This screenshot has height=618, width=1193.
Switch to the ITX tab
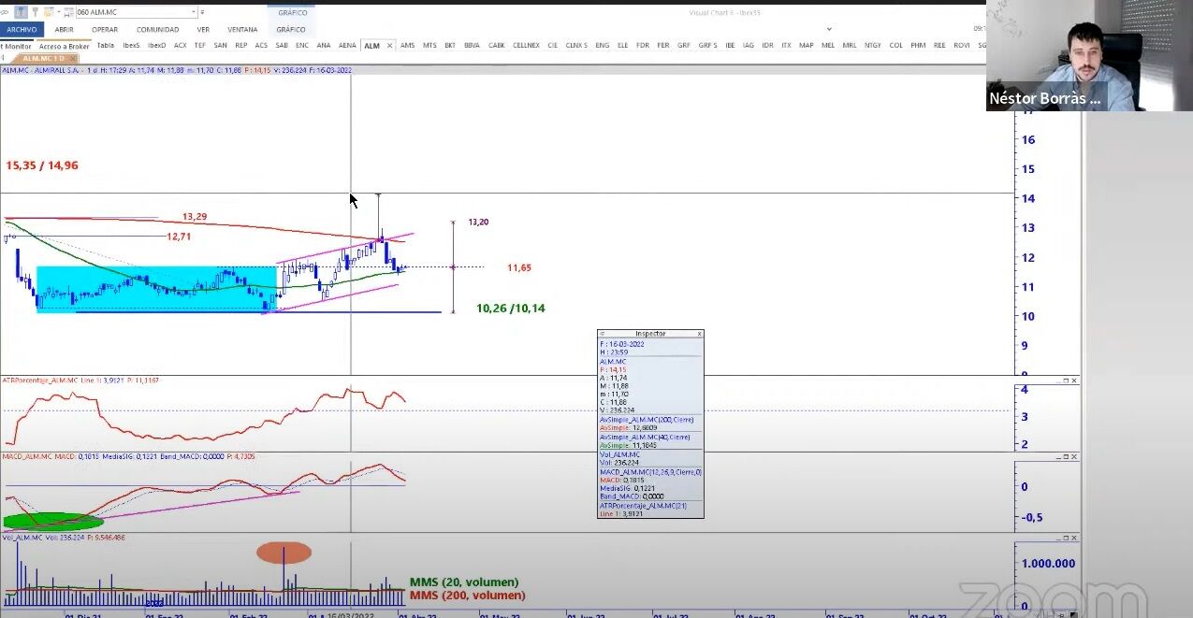point(786,45)
